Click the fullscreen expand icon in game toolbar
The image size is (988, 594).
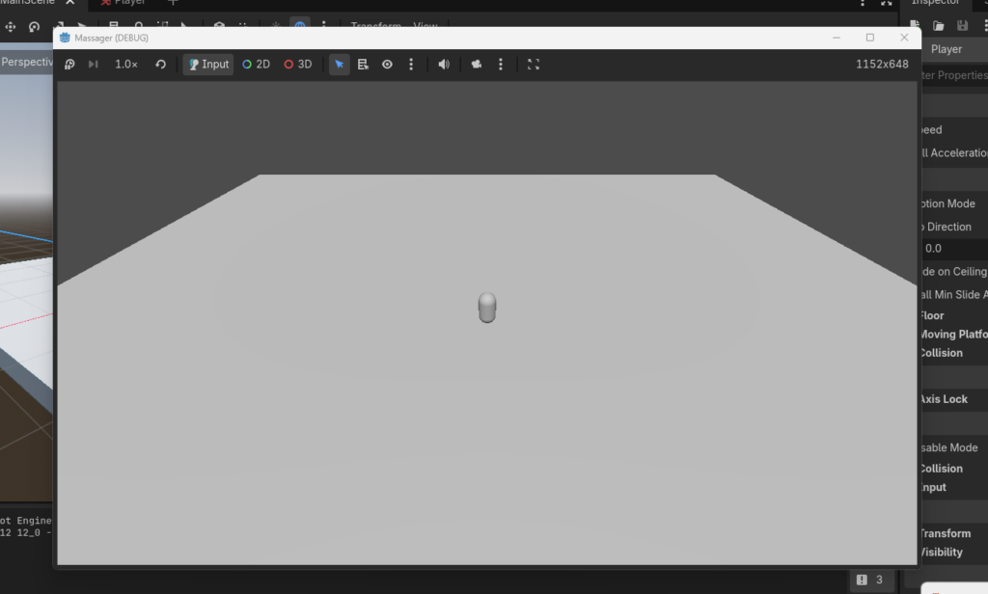tap(534, 65)
